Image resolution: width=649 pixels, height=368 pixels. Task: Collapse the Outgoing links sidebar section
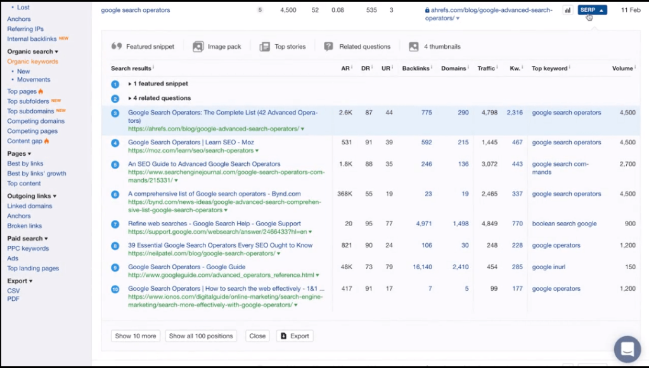(x=32, y=196)
